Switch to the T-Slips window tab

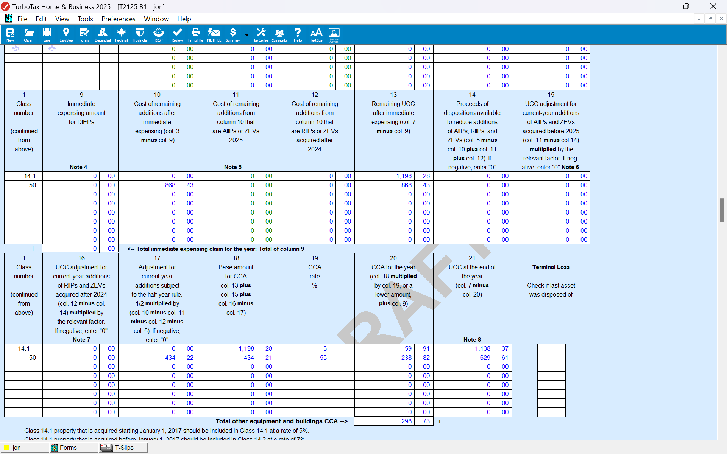(123, 448)
